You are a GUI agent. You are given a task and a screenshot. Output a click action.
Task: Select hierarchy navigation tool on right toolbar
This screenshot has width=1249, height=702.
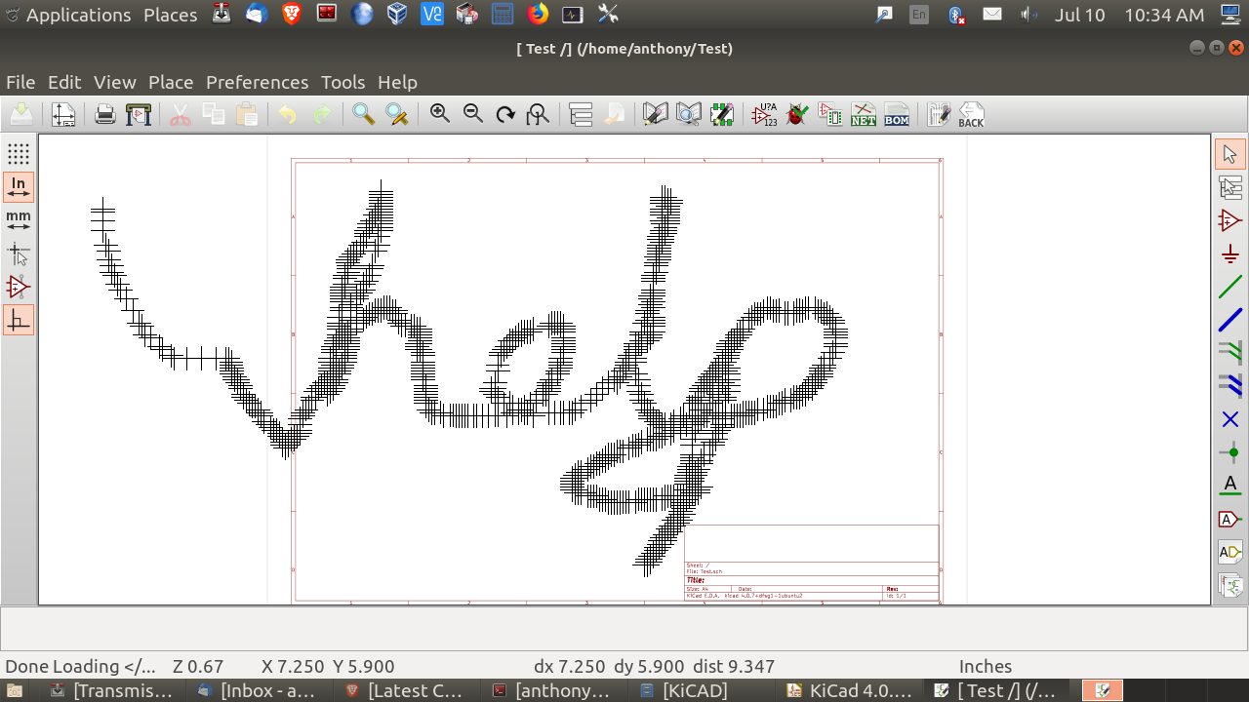click(x=1230, y=187)
